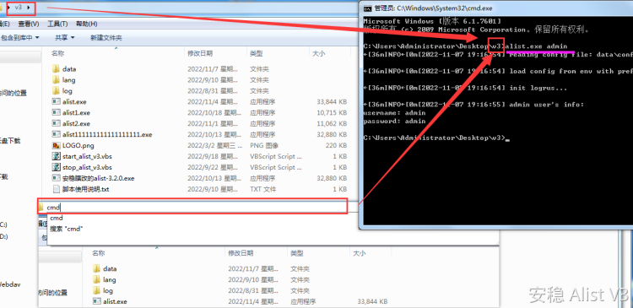
Task: Click the PNG 图像 type cell
Action: pos(264,145)
